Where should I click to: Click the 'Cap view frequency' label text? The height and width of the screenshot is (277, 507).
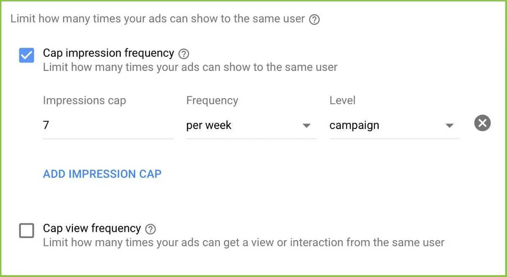coord(92,228)
